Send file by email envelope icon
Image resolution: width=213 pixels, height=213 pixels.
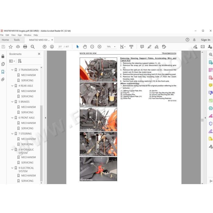203,47
